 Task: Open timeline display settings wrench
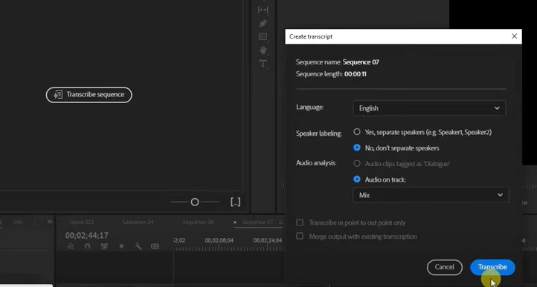coord(138,246)
